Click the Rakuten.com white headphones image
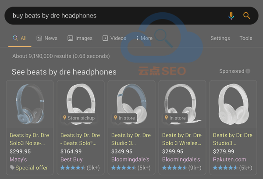The image size is (263, 179). tap(234, 104)
